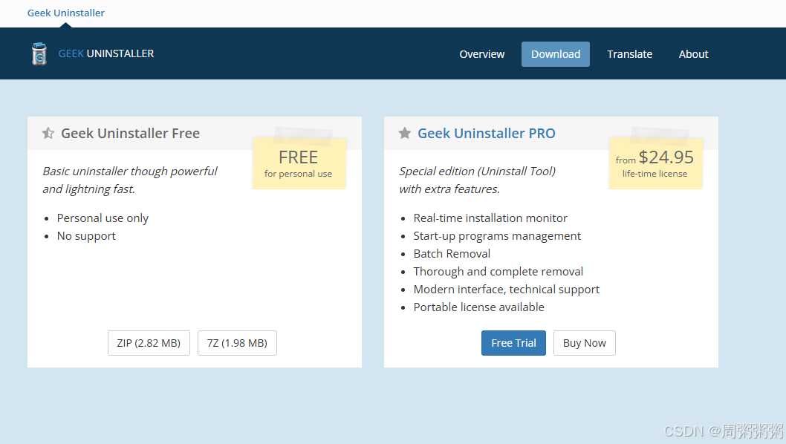The width and height of the screenshot is (786, 444).
Task: Open the About page
Action: pos(693,54)
